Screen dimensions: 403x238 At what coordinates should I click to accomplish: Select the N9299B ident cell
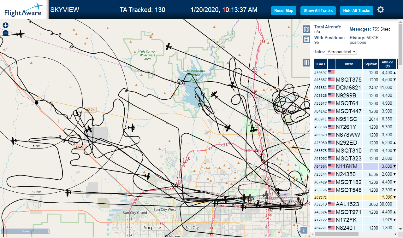click(x=349, y=95)
